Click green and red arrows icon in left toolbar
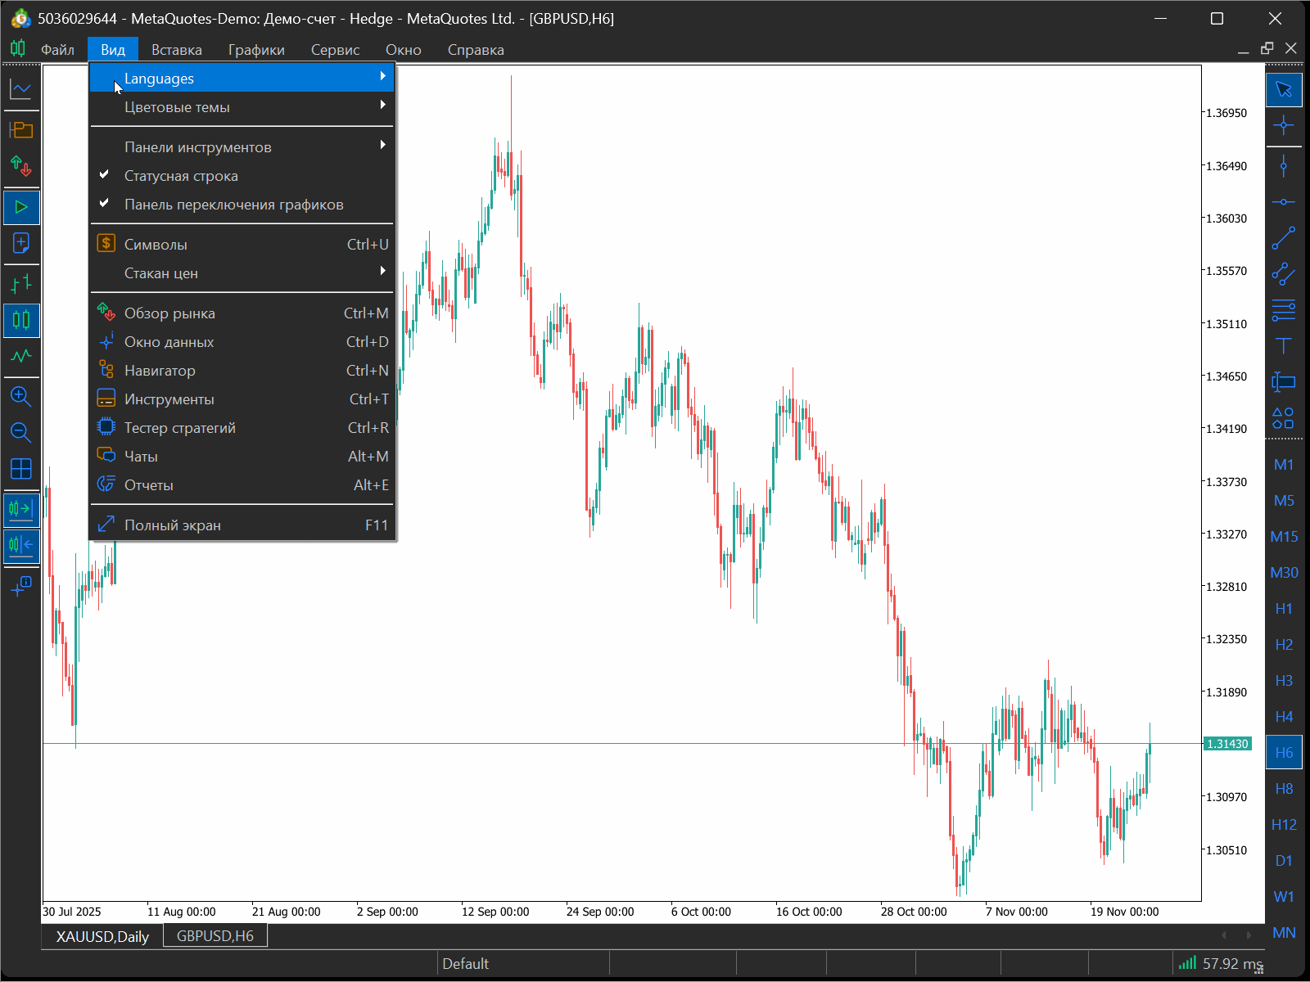 point(21,166)
